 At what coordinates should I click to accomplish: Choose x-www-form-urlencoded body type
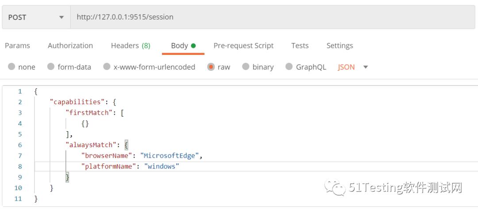point(107,66)
